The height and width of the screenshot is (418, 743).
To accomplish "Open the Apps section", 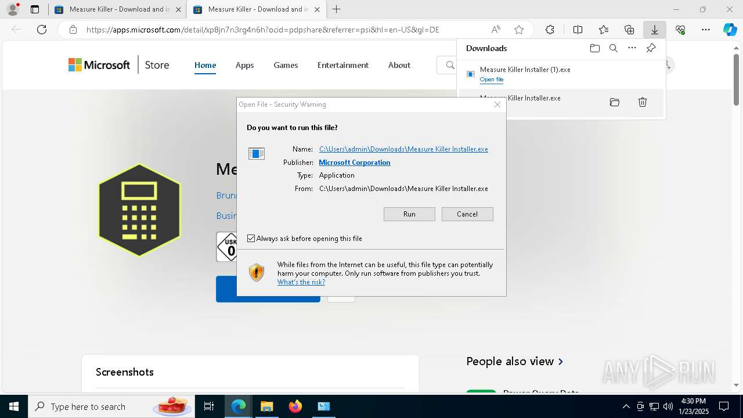I will click(244, 65).
